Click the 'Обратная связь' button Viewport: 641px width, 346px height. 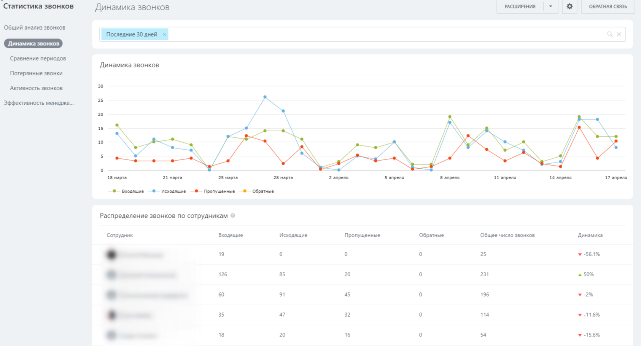(x=608, y=6)
